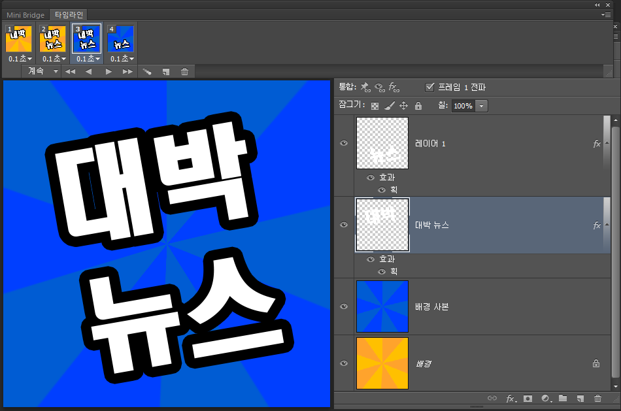The height and width of the screenshot is (411, 621).
Task: Hide 레이어 1 effects group
Action: tap(370, 177)
